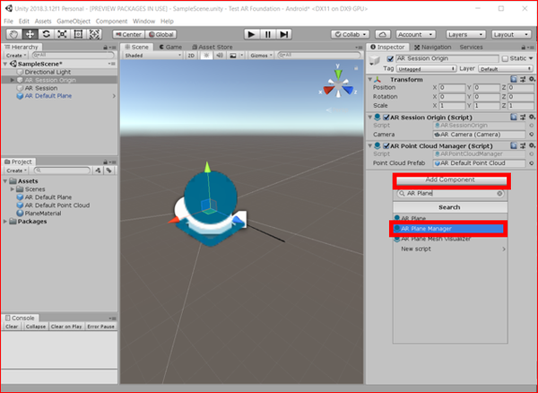Open the Component menu
538x393 pixels.
pyautogui.click(x=111, y=22)
